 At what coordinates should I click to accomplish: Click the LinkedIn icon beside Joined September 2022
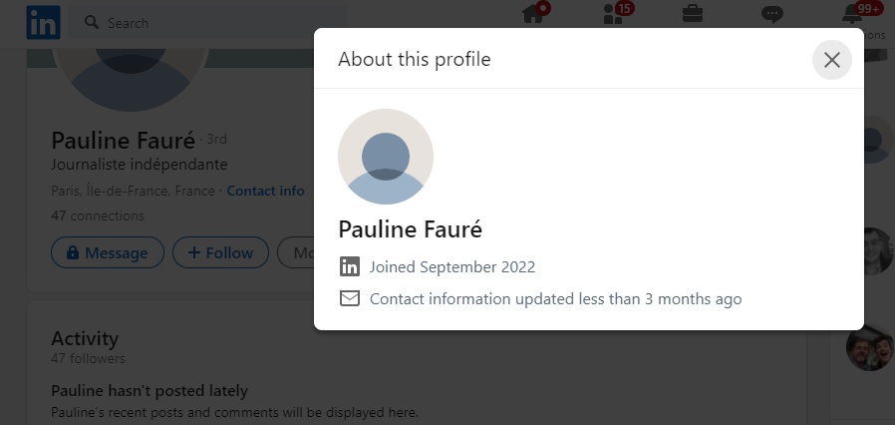pyautogui.click(x=350, y=266)
